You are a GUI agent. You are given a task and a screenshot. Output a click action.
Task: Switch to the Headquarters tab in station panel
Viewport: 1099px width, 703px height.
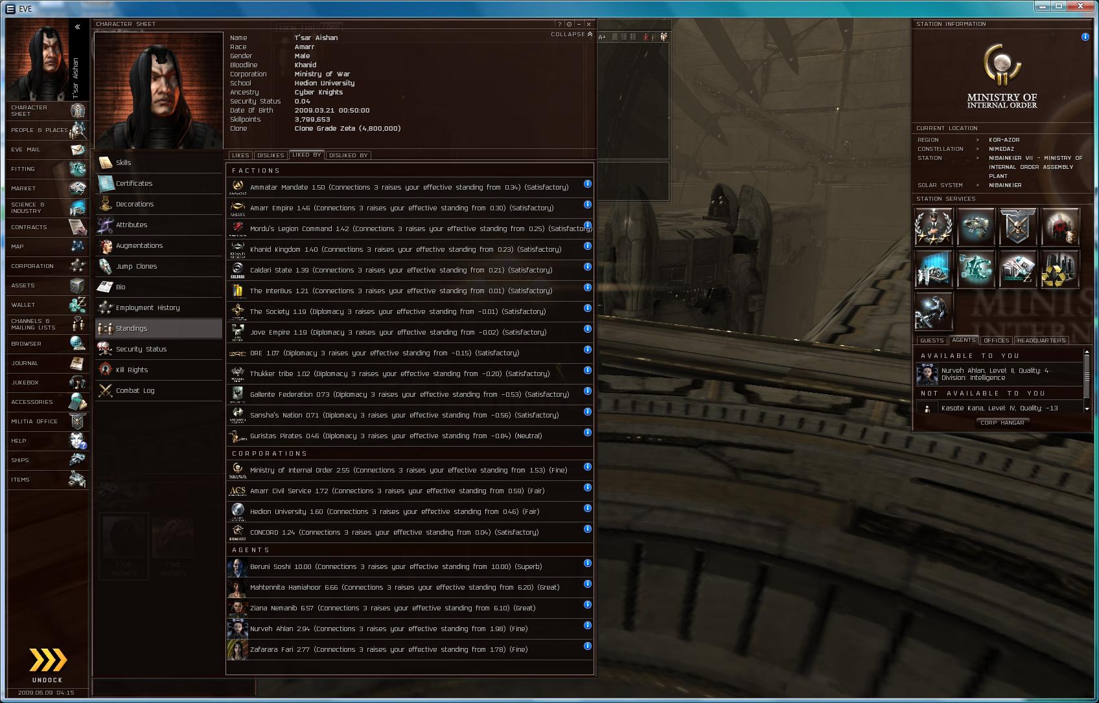[x=1041, y=340]
